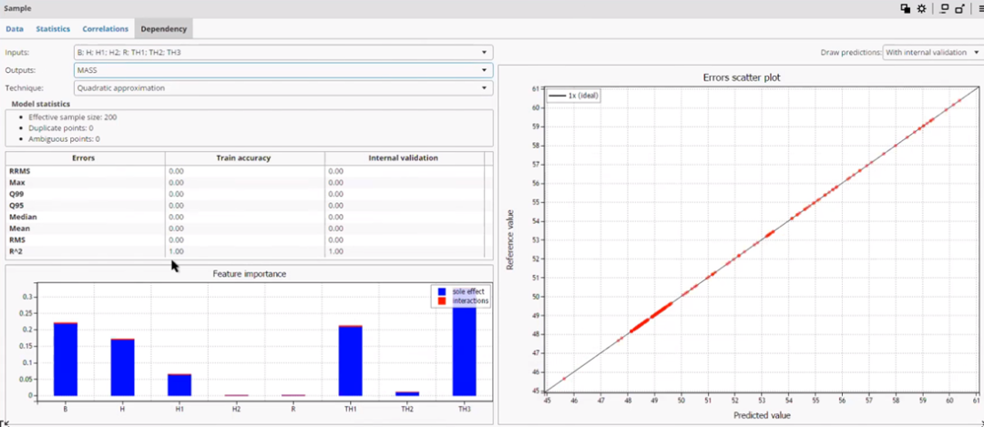
Task: Open the gear settings icon
Action: tap(921, 9)
